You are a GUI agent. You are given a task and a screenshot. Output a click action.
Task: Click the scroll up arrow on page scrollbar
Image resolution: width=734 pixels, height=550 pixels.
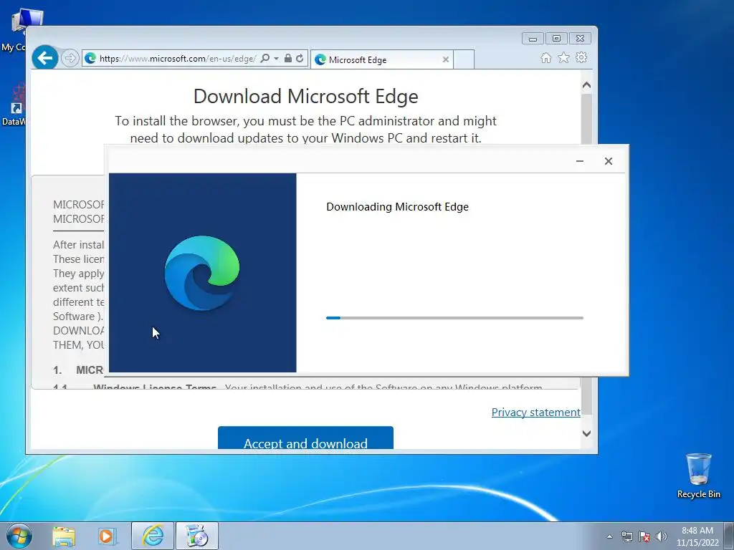(586, 85)
